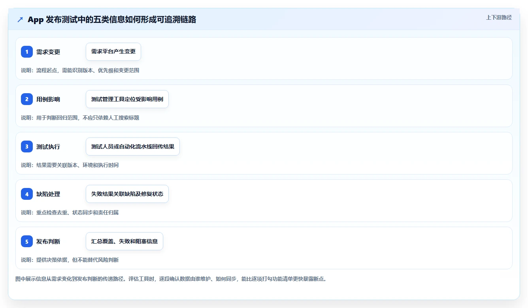Click the 发布判断 step label
The width and height of the screenshot is (528, 308).
[x=48, y=241]
